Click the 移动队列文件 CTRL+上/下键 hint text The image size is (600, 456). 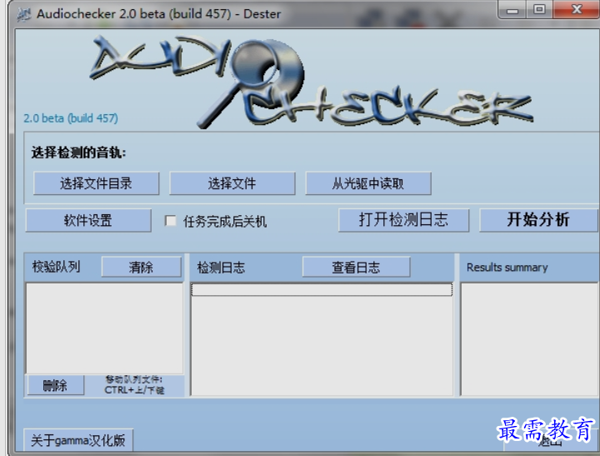pos(134,385)
